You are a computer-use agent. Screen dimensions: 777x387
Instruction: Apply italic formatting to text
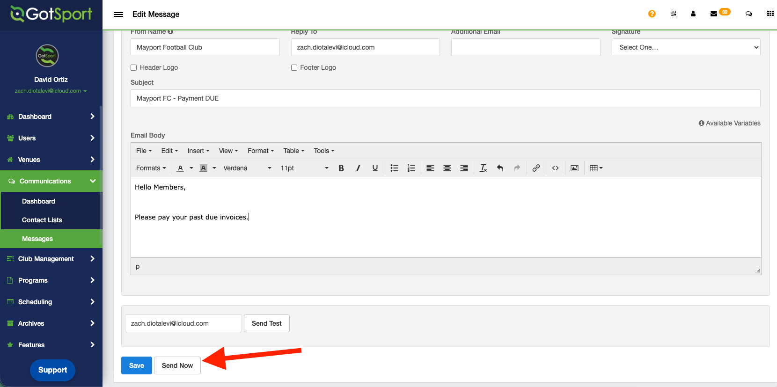(358, 168)
